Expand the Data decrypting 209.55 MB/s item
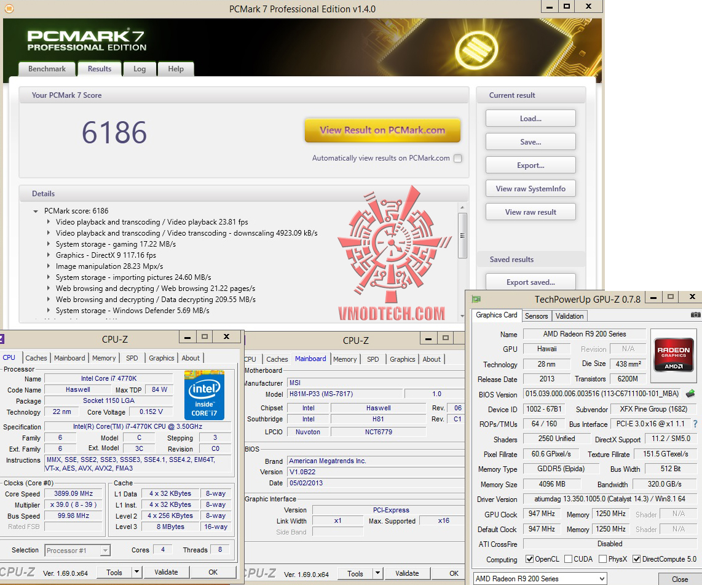This screenshot has width=702, height=585. pos(49,299)
